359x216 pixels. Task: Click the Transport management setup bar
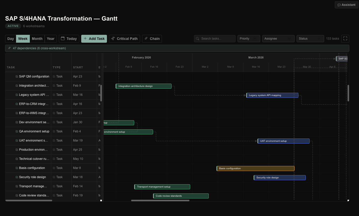pos(162,187)
